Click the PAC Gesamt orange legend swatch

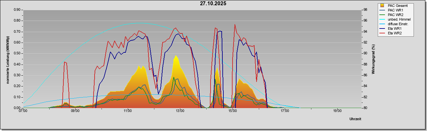[x=382, y=6]
